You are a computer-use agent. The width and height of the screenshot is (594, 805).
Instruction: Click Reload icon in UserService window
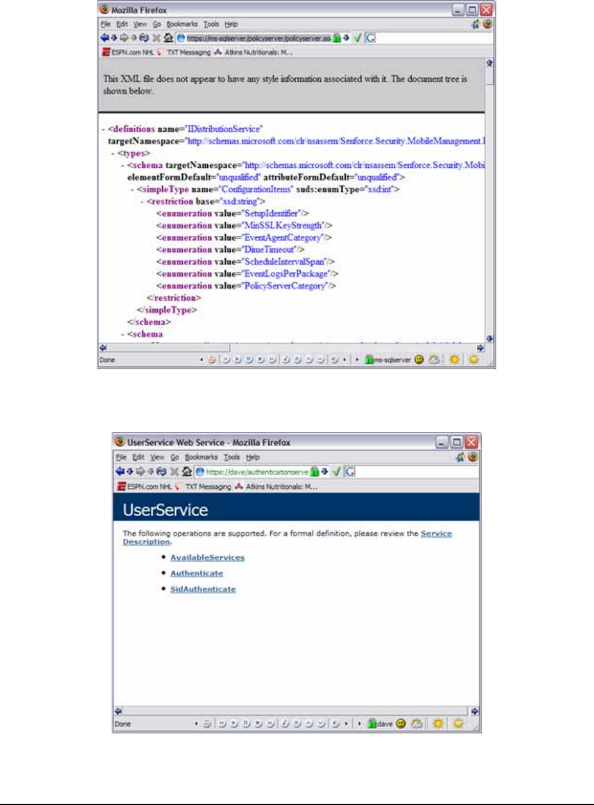pos(162,472)
